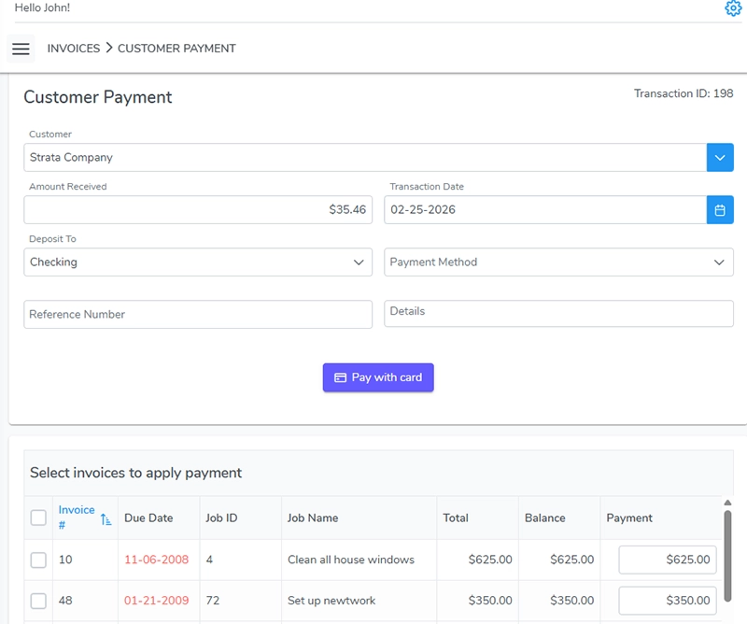Viewport: 747px width, 624px height.
Task: Open the settings gear icon
Action: tap(733, 8)
